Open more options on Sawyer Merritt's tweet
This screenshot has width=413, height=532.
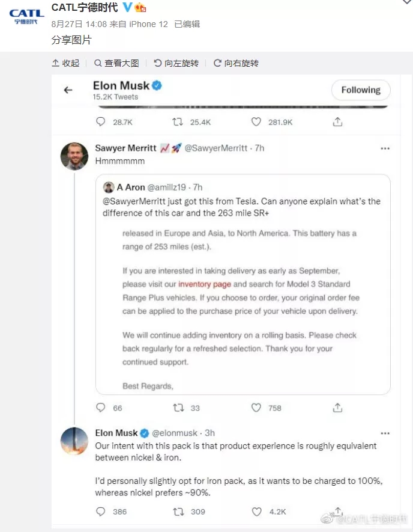tap(384, 148)
